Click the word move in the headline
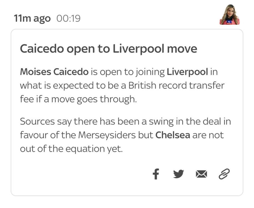 182,49
